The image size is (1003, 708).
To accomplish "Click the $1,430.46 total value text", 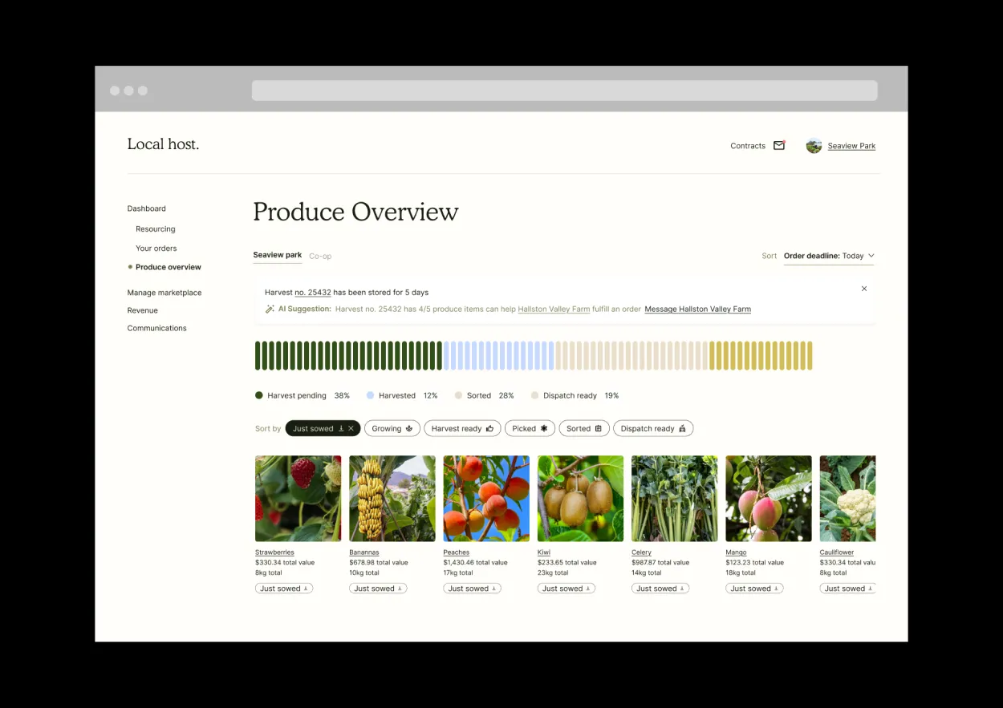I will pos(475,563).
